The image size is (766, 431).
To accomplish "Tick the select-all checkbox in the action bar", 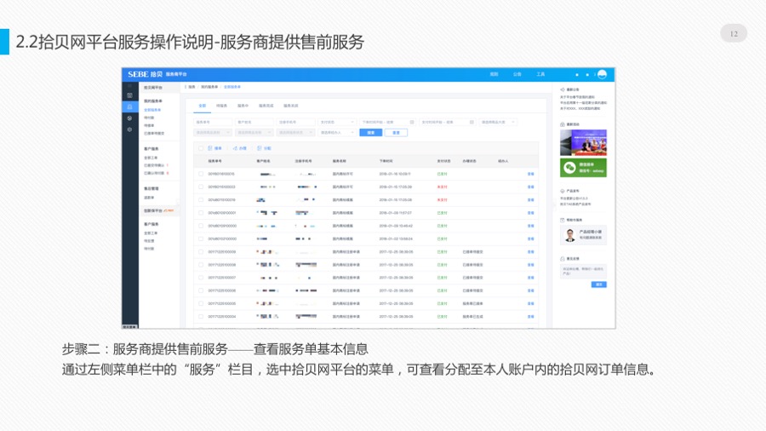I will pyautogui.click(x=201, y=148).
